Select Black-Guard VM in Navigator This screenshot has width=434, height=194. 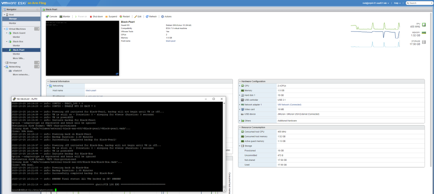tap(19, 33)
